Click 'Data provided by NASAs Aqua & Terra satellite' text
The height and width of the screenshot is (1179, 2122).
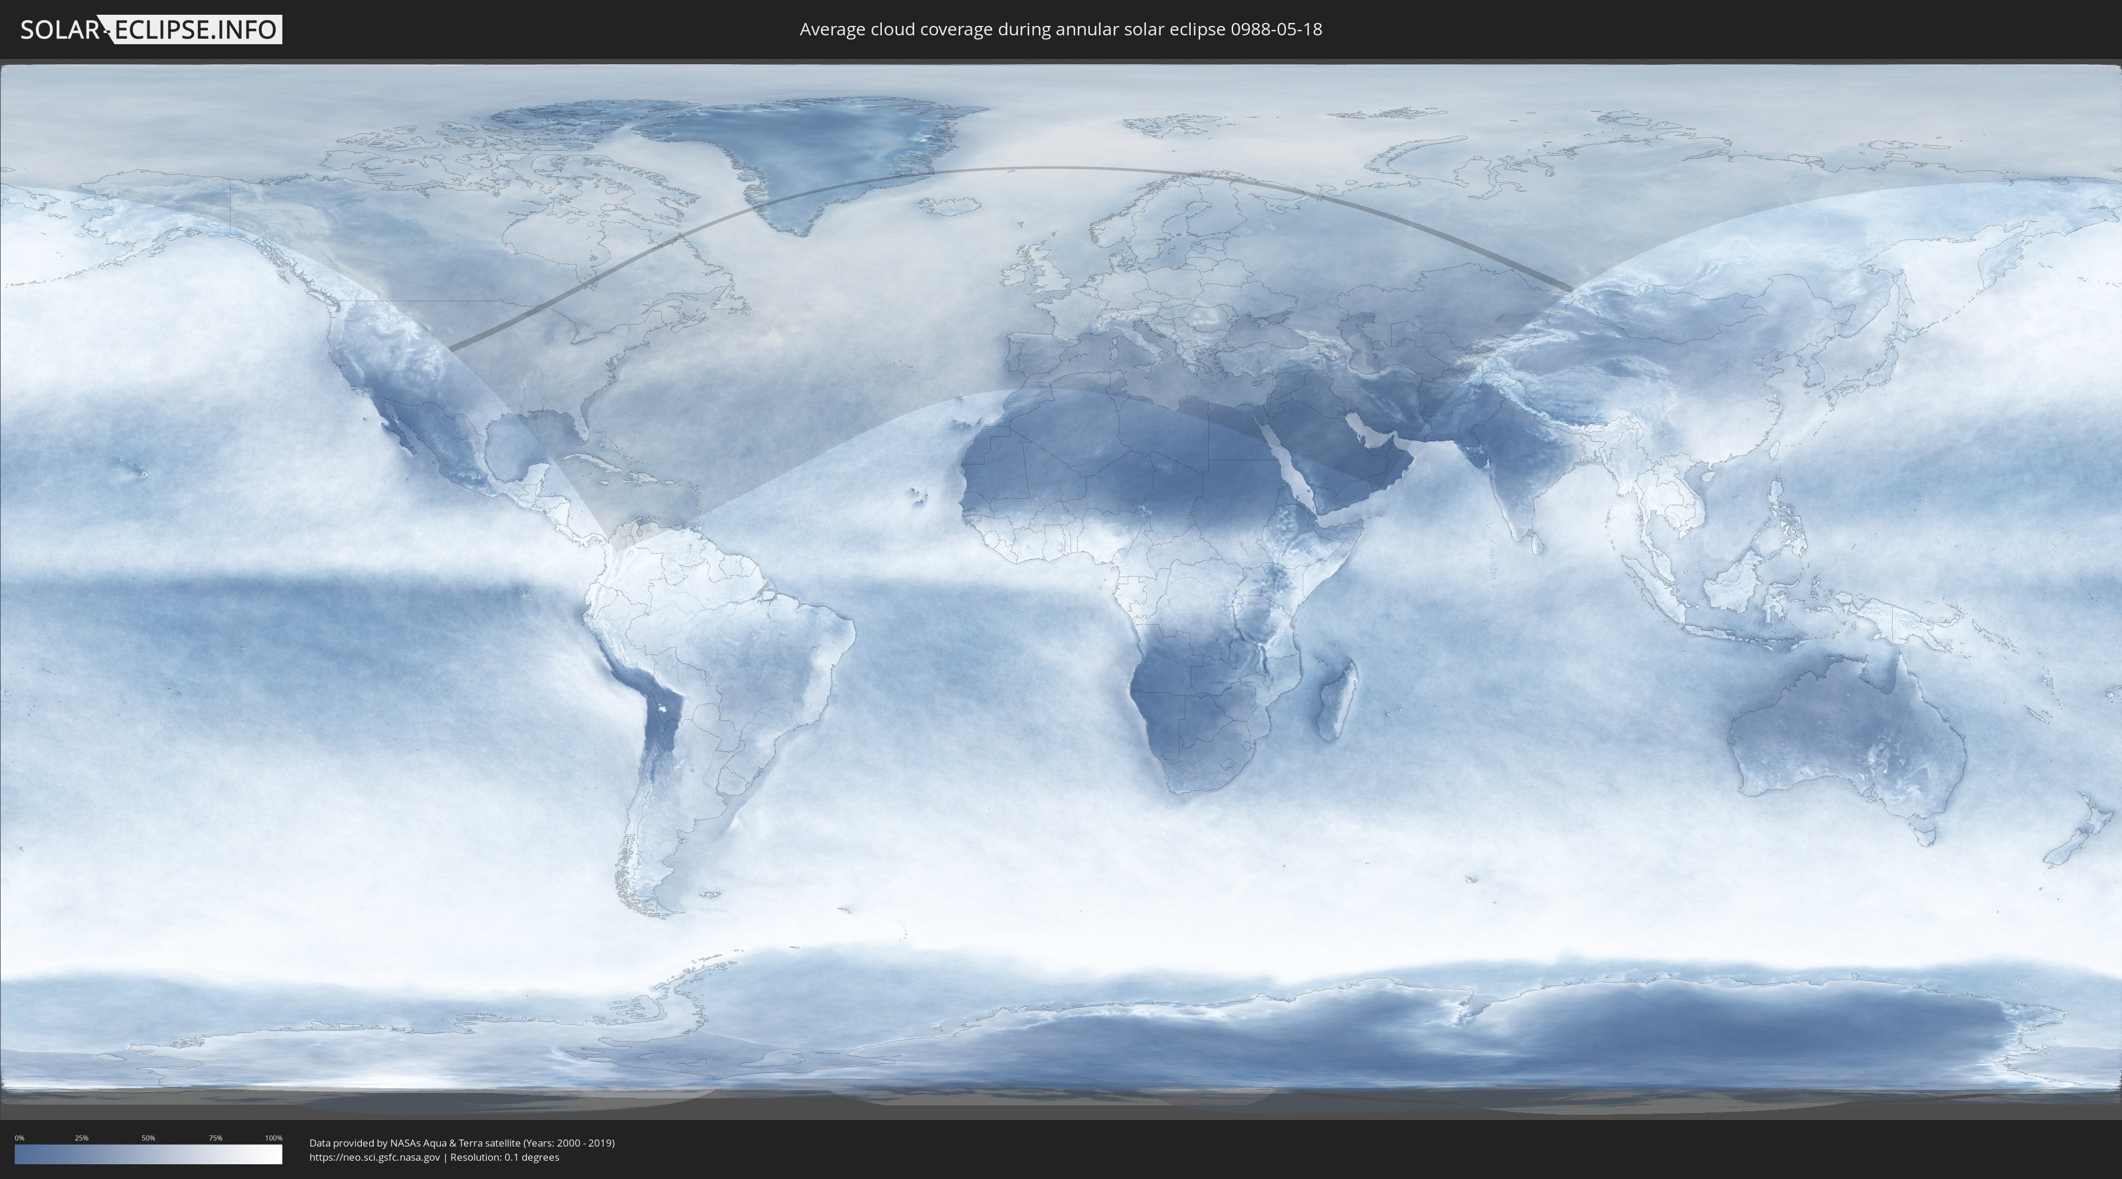(x=414, y=1143)
